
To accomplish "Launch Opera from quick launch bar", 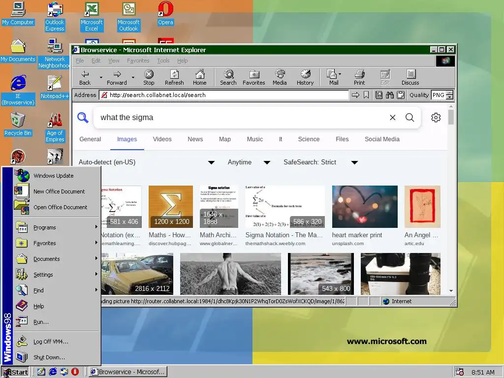I will coord(75,372).
